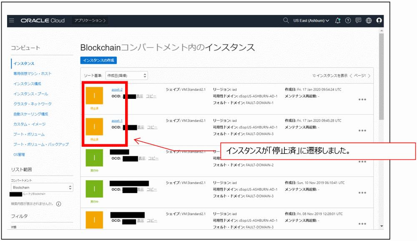Copy the OCID of the 10 Nov 2019 instance
The height and width of the screenshot is (241, 417).
pos(152,189)
